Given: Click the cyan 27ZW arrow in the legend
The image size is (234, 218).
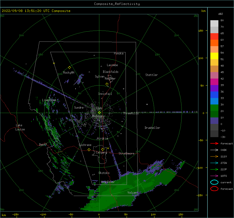Looking at the screenshot, I should coord(214,163).
